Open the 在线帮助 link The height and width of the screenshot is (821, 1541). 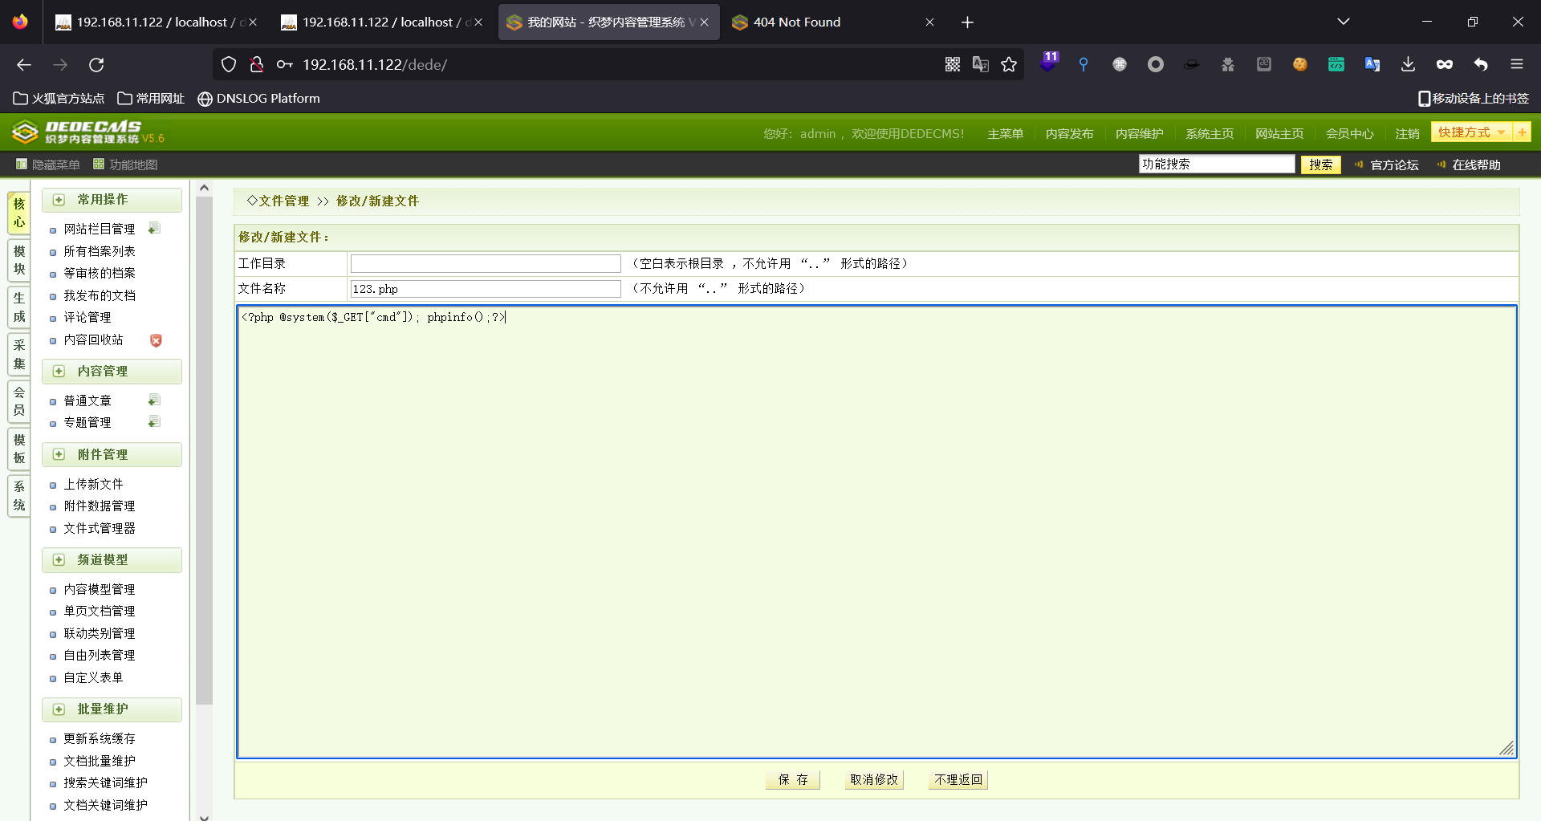1476,165
